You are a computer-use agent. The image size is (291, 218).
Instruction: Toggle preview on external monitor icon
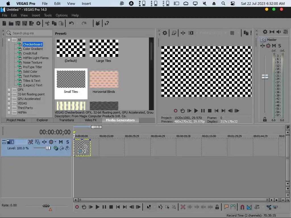[x=174, y=33]
